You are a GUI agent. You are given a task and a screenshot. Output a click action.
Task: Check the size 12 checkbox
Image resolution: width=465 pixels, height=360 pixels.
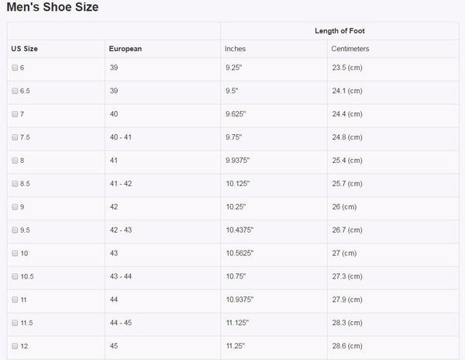coord(15,345)
